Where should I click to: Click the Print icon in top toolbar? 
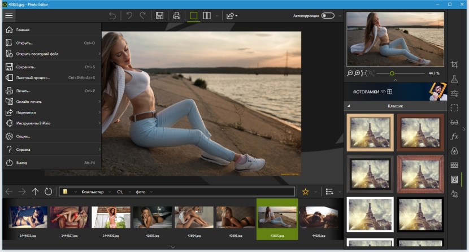(x=176, y=16)
